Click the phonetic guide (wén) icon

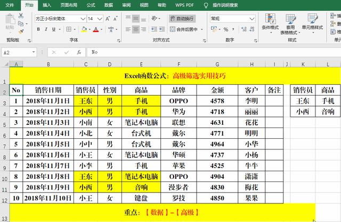tap(111, 29)
